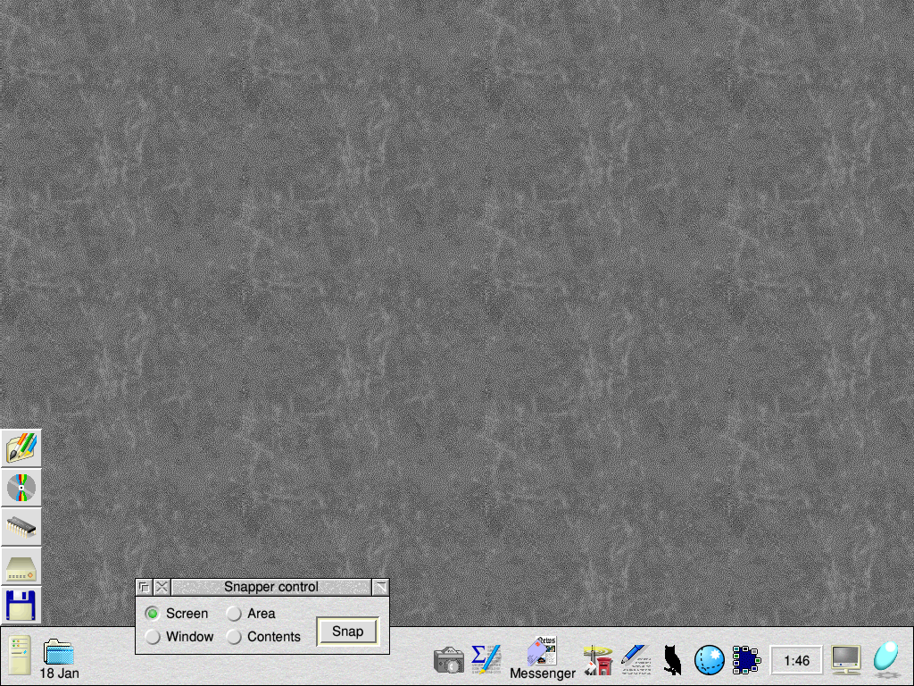
Task: Click the cyan oval Task Manager icon
Action: click(886, 658)
